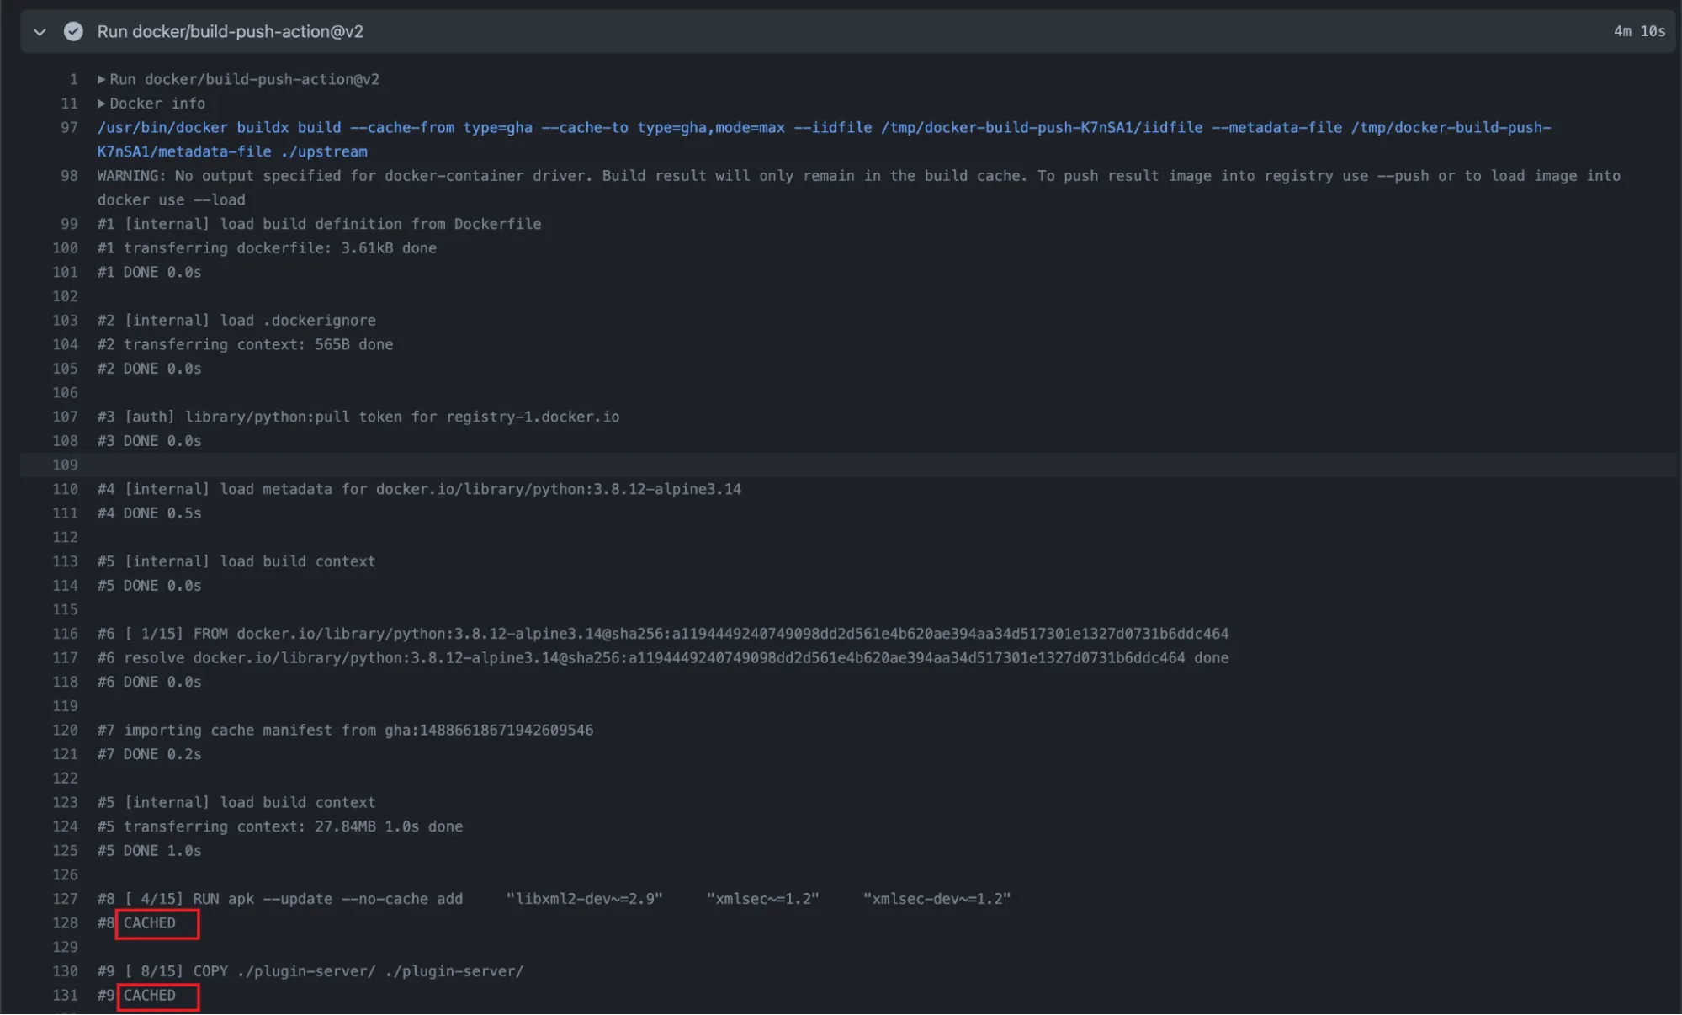Collapse the Run docker/build-push-action@v2 step
Screen dimensions: 1682x1015
pos(39,32)
